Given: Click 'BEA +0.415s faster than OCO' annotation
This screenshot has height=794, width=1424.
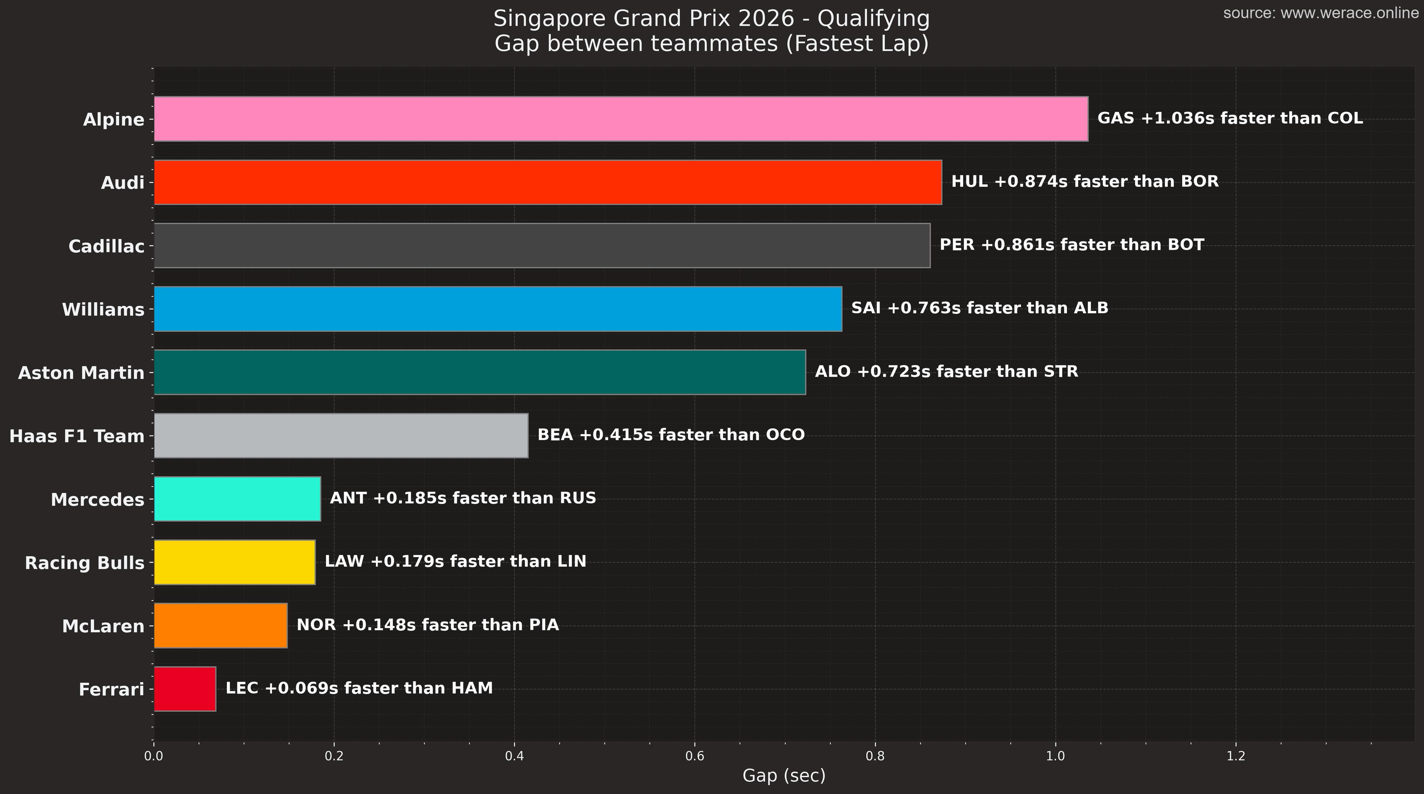Looking at the screenshot, I should pos(671,435).
